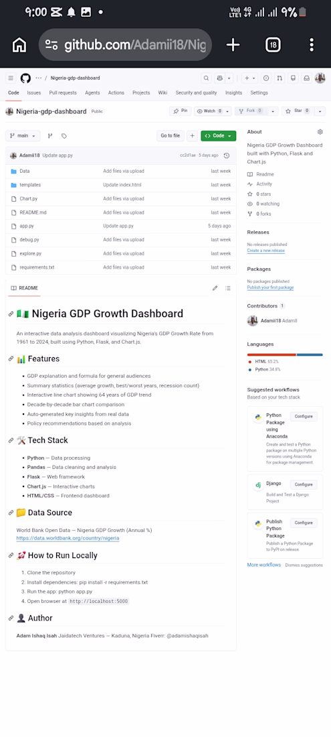This screenshot has height=737, width=331.
Task: Open the GitHub logo homepage
Action: tap(25, 78)
